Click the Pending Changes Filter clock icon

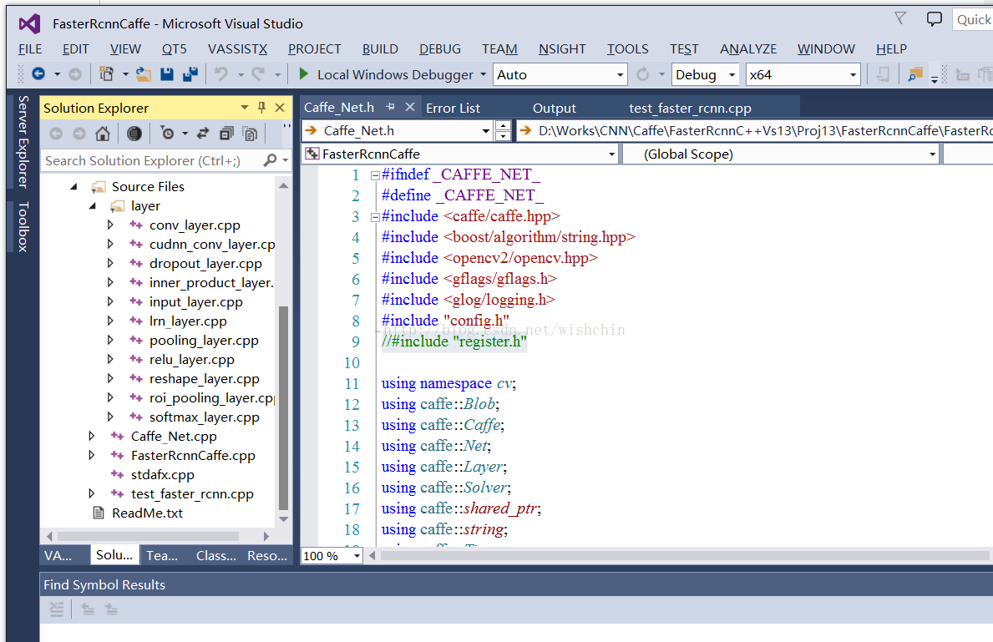167,134
